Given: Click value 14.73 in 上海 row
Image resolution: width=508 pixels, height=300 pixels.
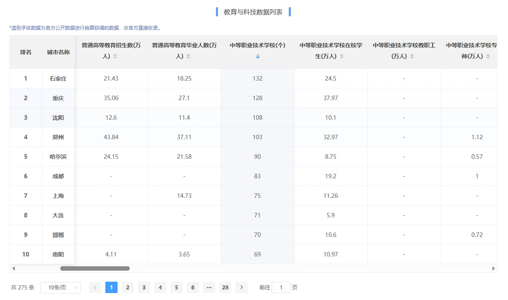Looking at the screenshot, I should point(184,196).
